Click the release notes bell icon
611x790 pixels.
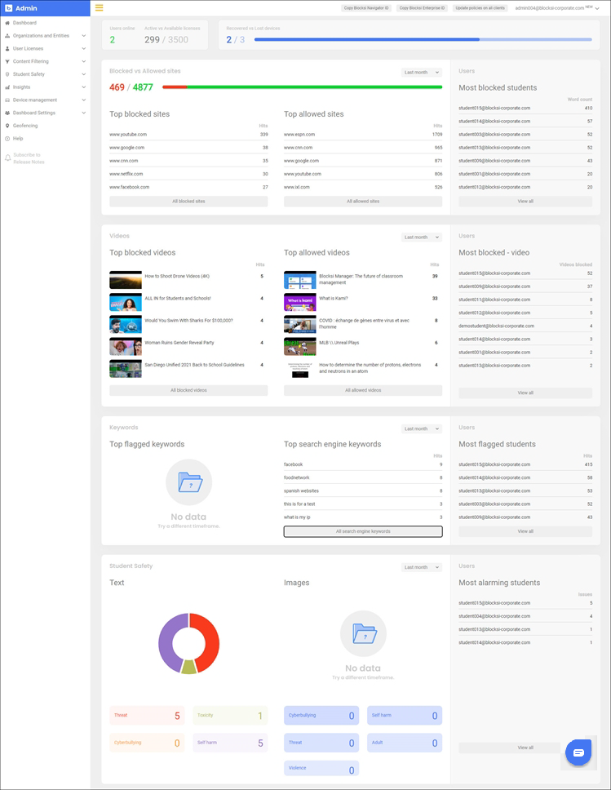tap(7, 158)
